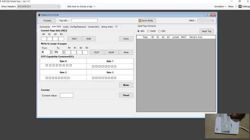Click into the Tag UID field
Image resolution: width=250 pixels, height=140 pixels.
point(84,21)
